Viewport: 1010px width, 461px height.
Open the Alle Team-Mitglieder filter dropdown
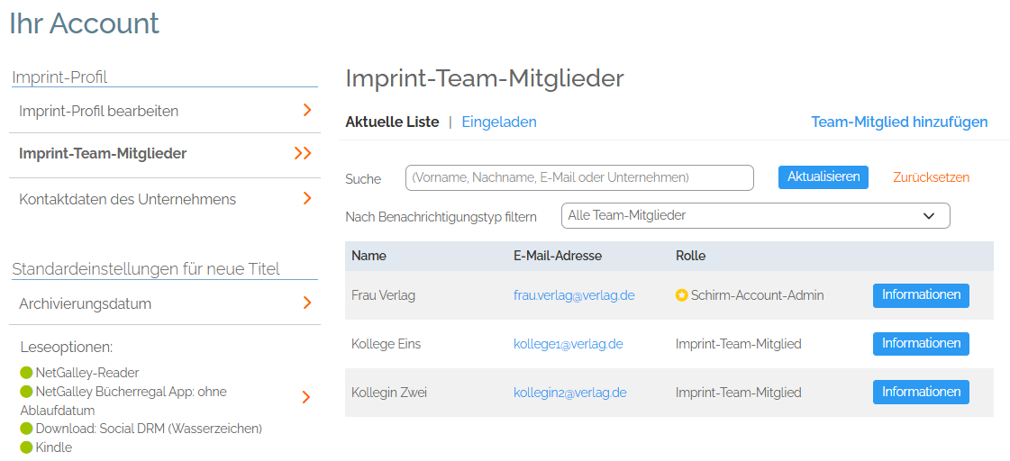pyautogui.click(x=756, y=216)
